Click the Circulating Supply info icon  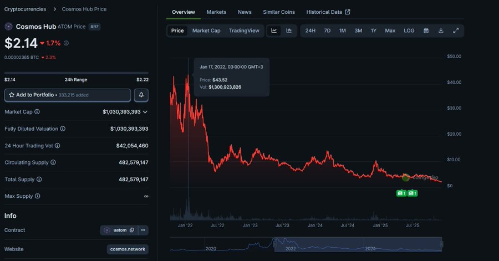[54, 162]
